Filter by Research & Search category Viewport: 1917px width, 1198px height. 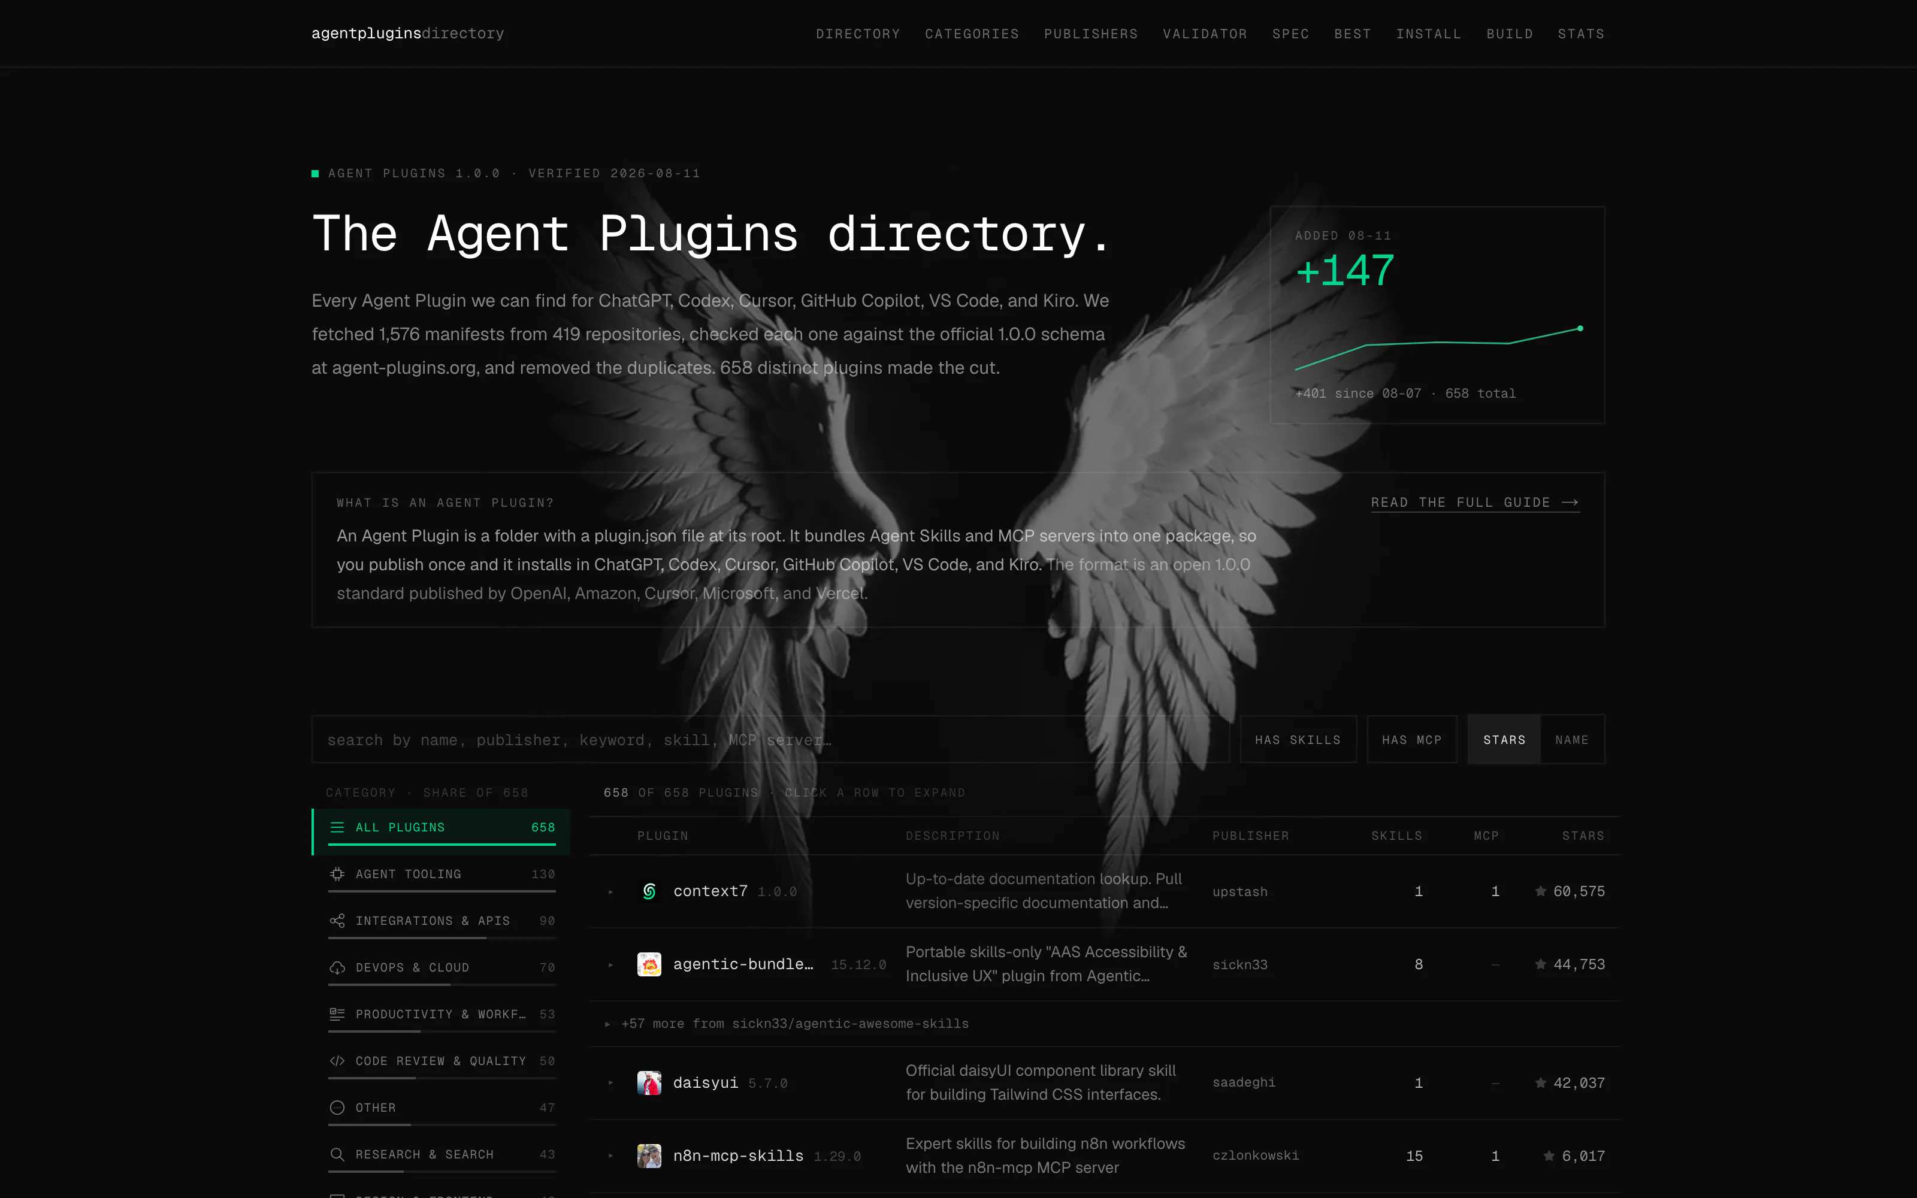click(442, 1158)
